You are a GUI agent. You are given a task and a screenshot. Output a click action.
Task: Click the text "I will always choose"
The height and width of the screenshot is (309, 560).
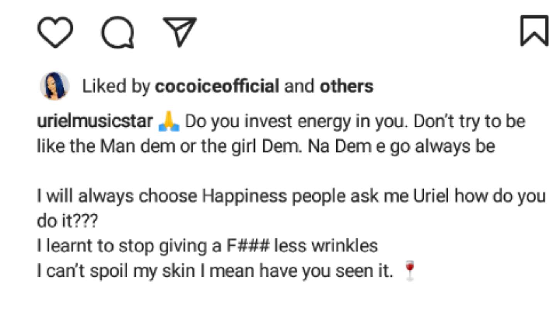click(118, 196)
